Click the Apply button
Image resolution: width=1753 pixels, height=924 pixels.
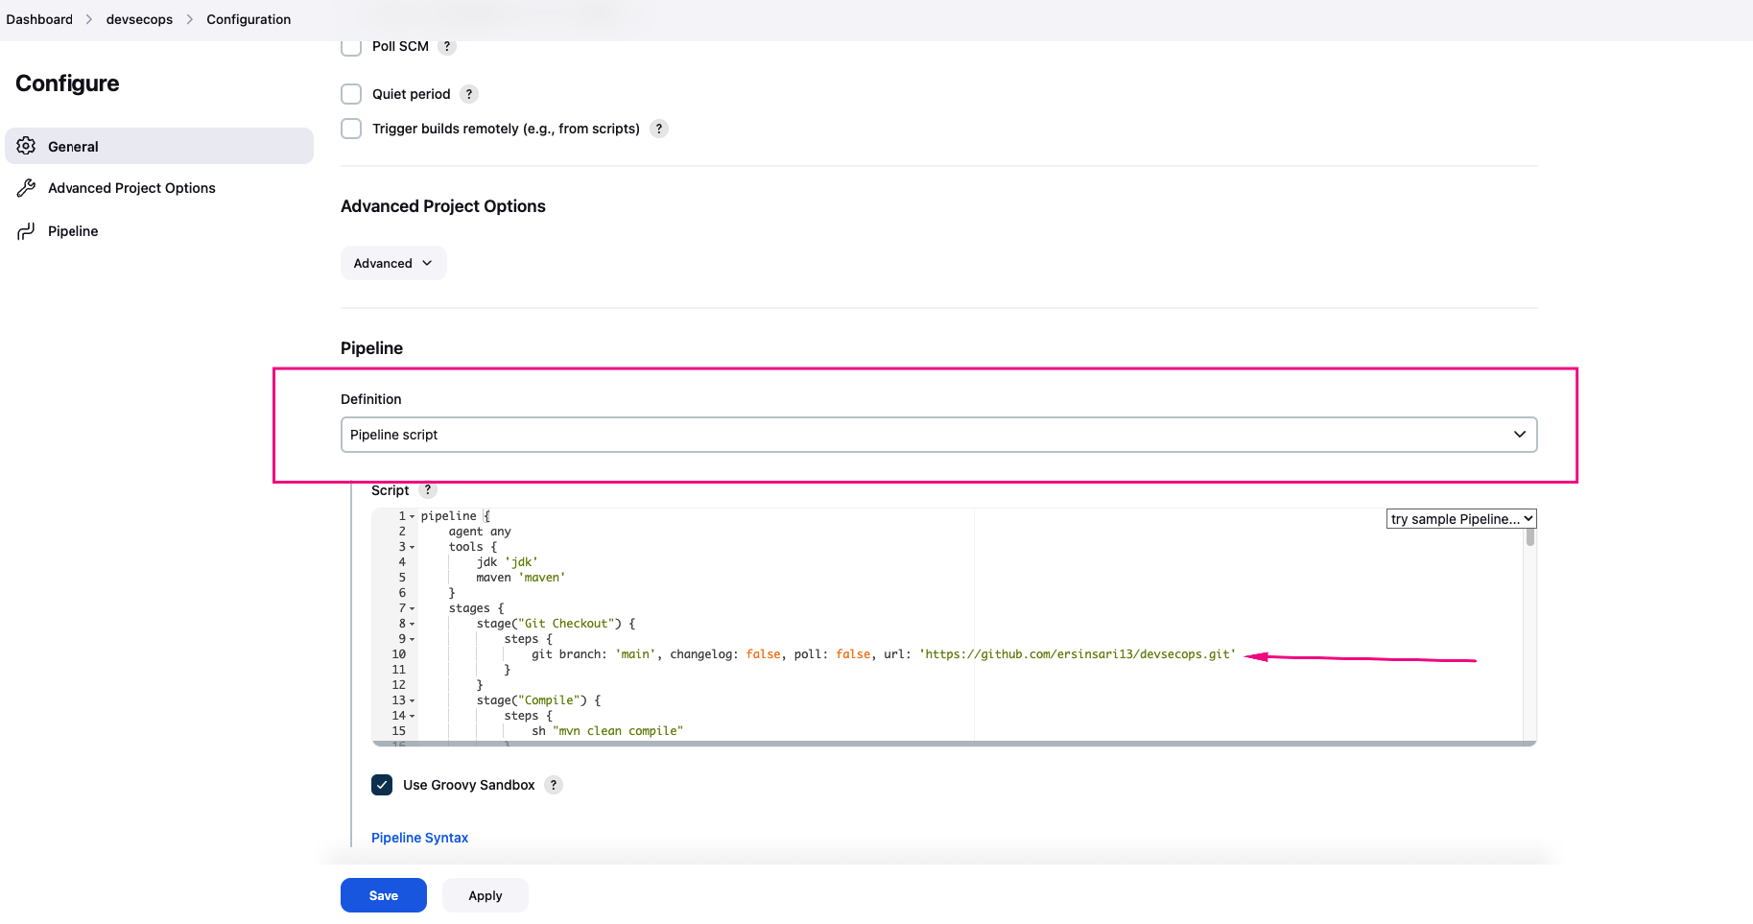[x=486, y=895]
